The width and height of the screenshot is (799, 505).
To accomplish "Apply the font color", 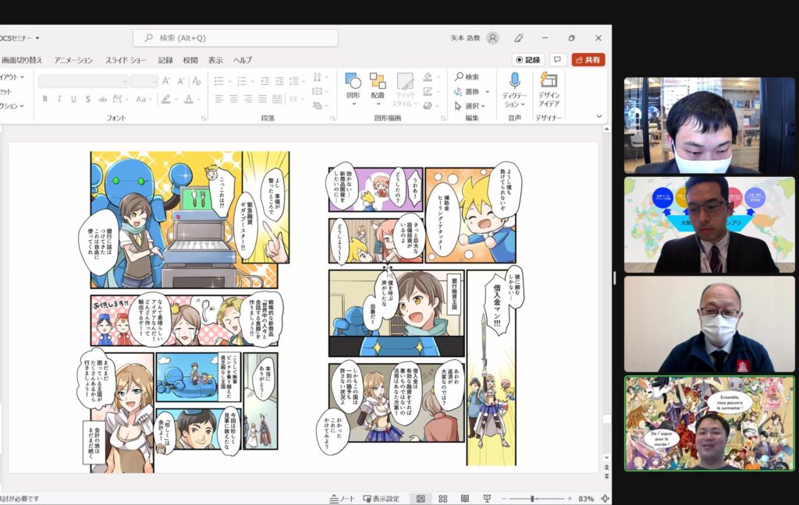I will [x=189, y=99].
